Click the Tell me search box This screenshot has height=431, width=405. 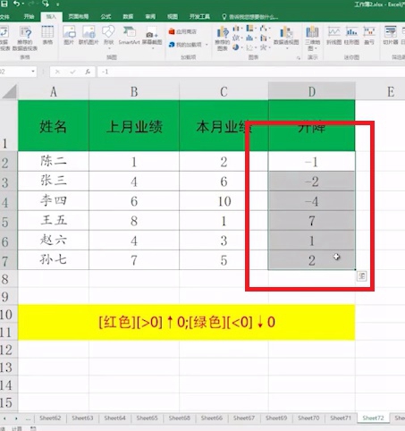click(x=250, y=17)
